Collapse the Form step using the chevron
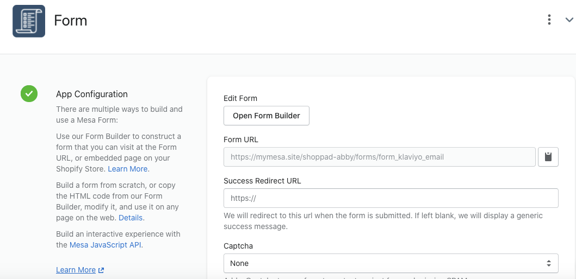The image size is (576, 279). pyautogui.click(x=569, y=20)
